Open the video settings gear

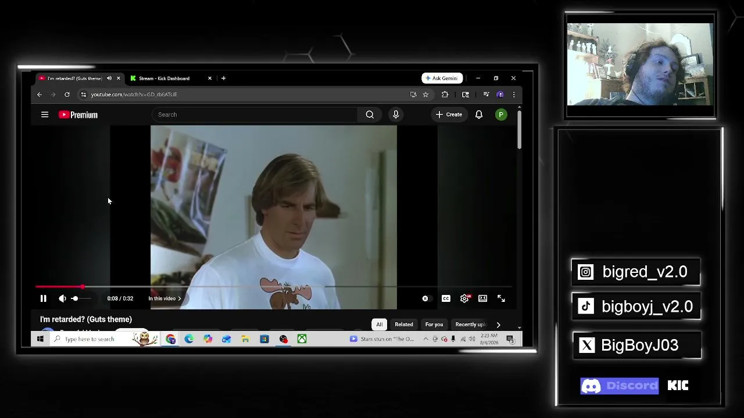click(464, 298)
